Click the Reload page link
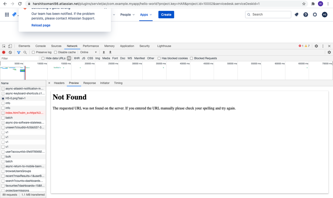The image size is (333, 198). pyautogui.click(x=41, y=25)
